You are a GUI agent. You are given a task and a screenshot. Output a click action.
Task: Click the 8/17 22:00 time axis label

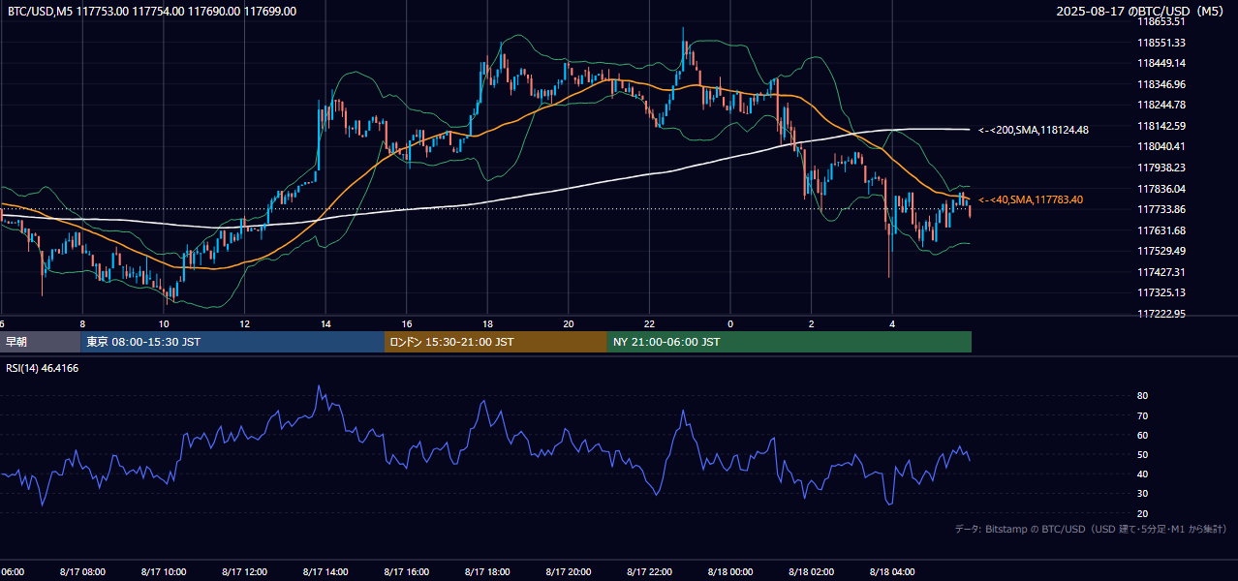click(650, 572)
